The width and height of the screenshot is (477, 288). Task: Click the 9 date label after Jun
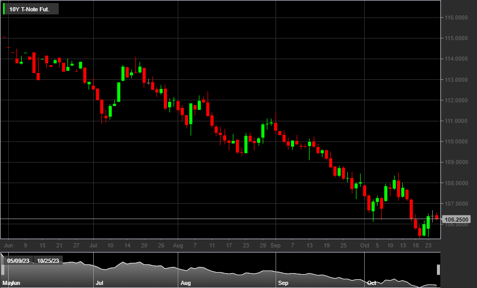click(25, 245)
